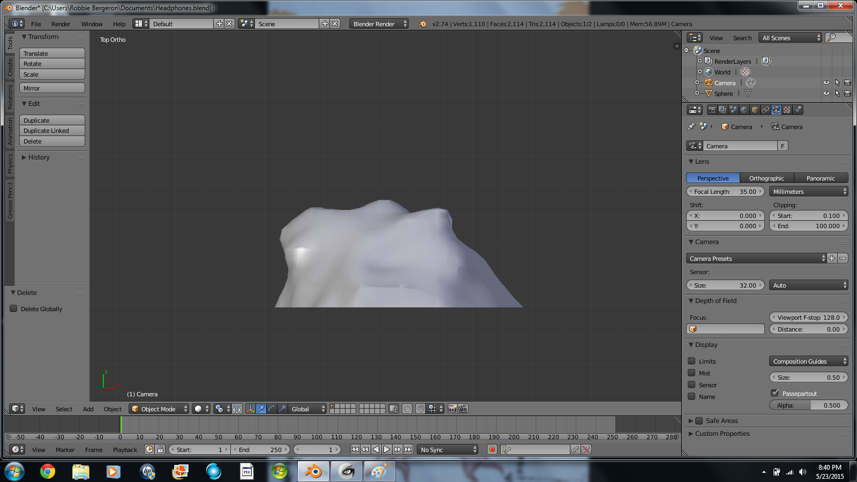Enable the Name display checkbox
Viewport: 857px width, 482px height.
(691, 396)
